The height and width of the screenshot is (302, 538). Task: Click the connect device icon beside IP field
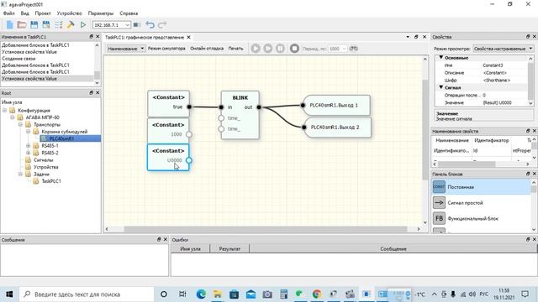(136, 24)
